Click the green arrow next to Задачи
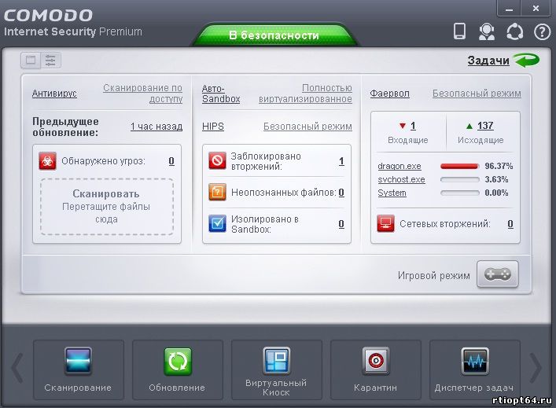 click(527, 61)
